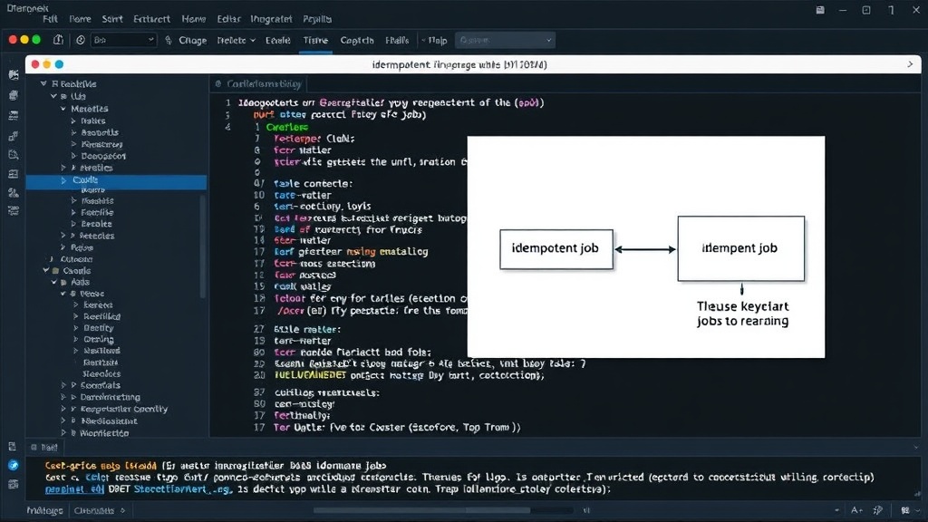The width and height of the screenshot is (928, 522).
Task: Click the eighth icon in left activity bar
Action: tap(14, 210)
